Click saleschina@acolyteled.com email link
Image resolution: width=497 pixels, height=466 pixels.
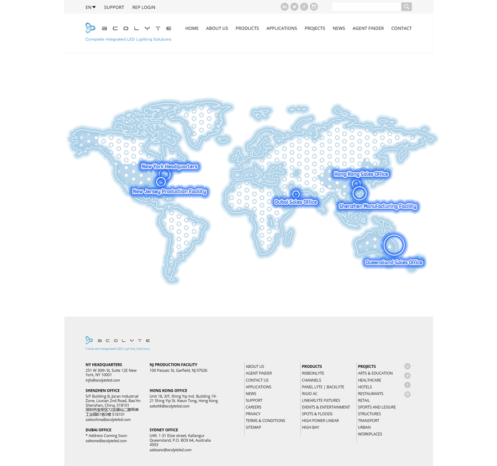[x=108, y=420]
